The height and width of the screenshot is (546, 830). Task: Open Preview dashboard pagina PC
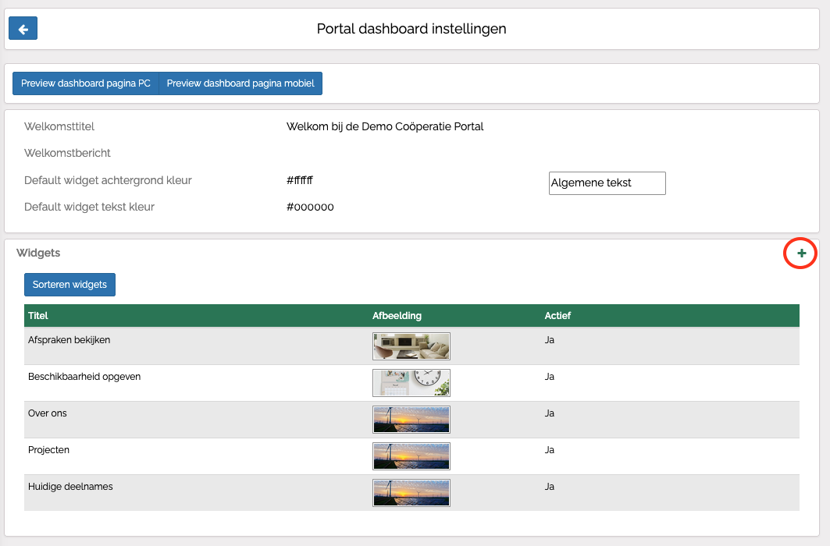pyautogui.click(x=86, y=83)
